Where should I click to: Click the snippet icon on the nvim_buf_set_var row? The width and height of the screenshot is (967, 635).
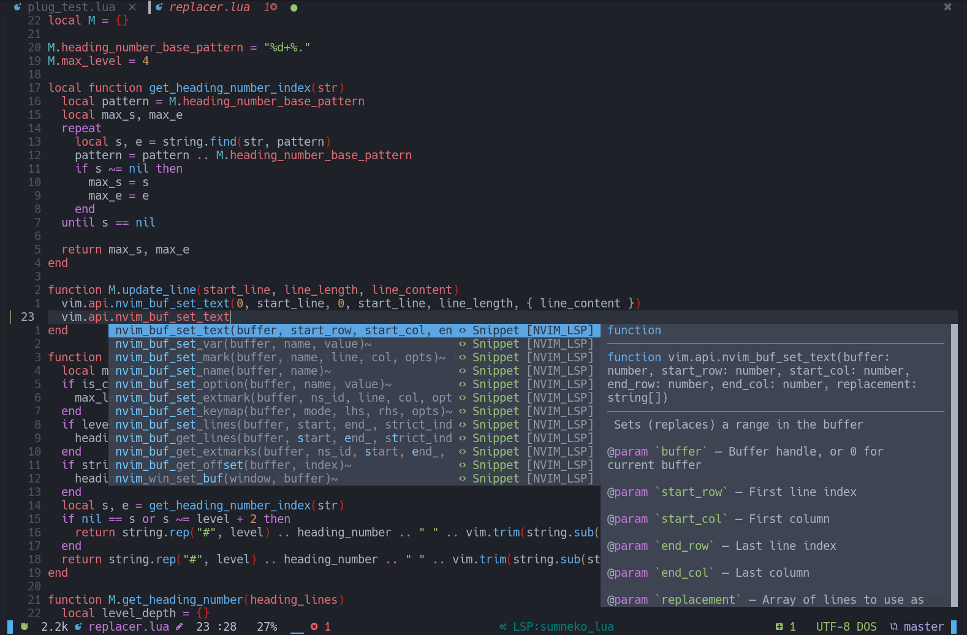click(463, 344)
